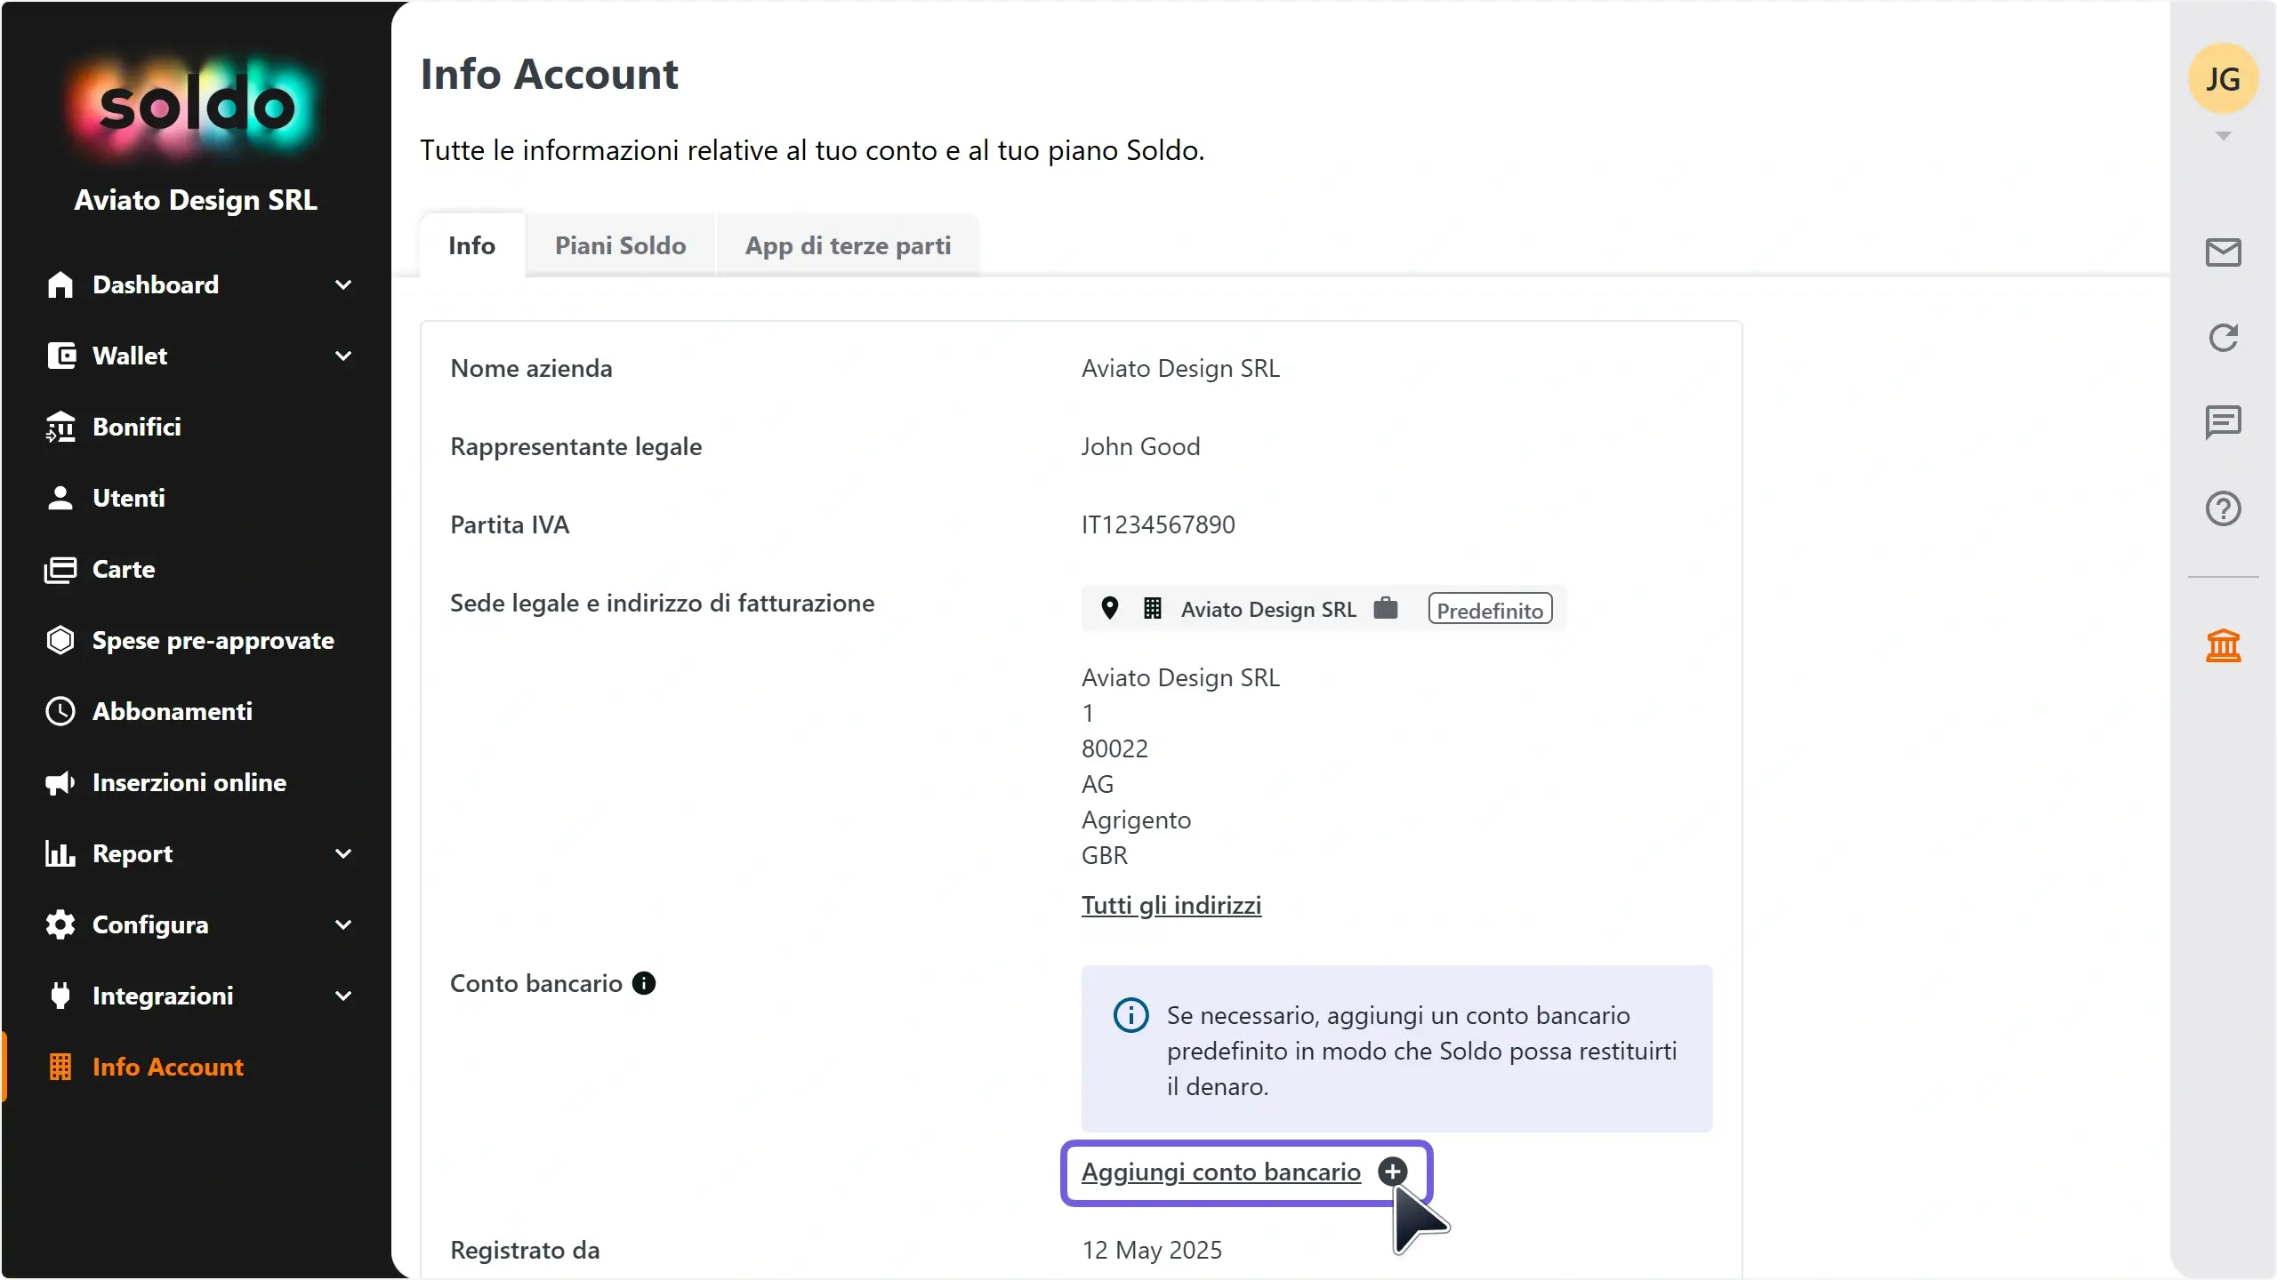Switch to the Info tab
2277x1280 pixels.
471,245
